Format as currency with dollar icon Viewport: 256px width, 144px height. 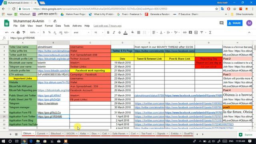[44, 32]
